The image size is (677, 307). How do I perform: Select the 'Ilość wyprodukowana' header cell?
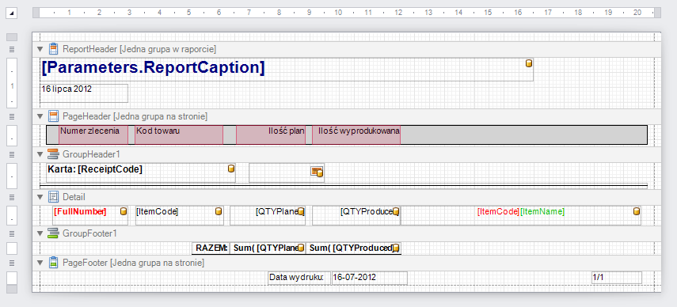click(x=356, y=135)
